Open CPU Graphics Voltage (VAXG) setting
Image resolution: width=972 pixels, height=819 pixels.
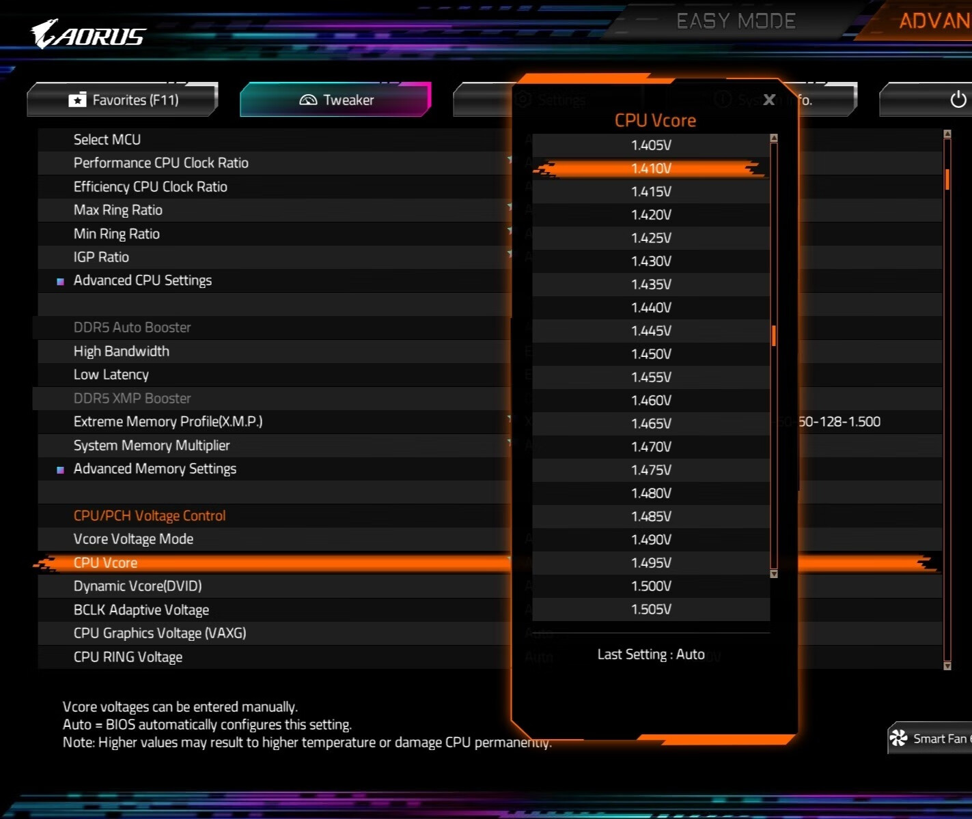click(x=275, y=633)
